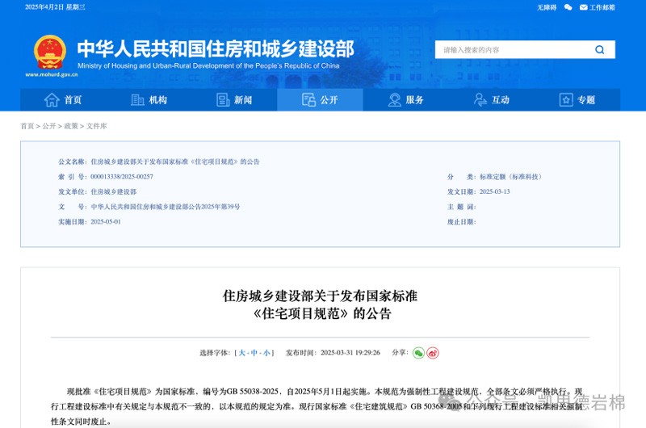646x428 pixels.
Task: Click 政策 in the breadcrumb
Action: click(x=71, y=126)
